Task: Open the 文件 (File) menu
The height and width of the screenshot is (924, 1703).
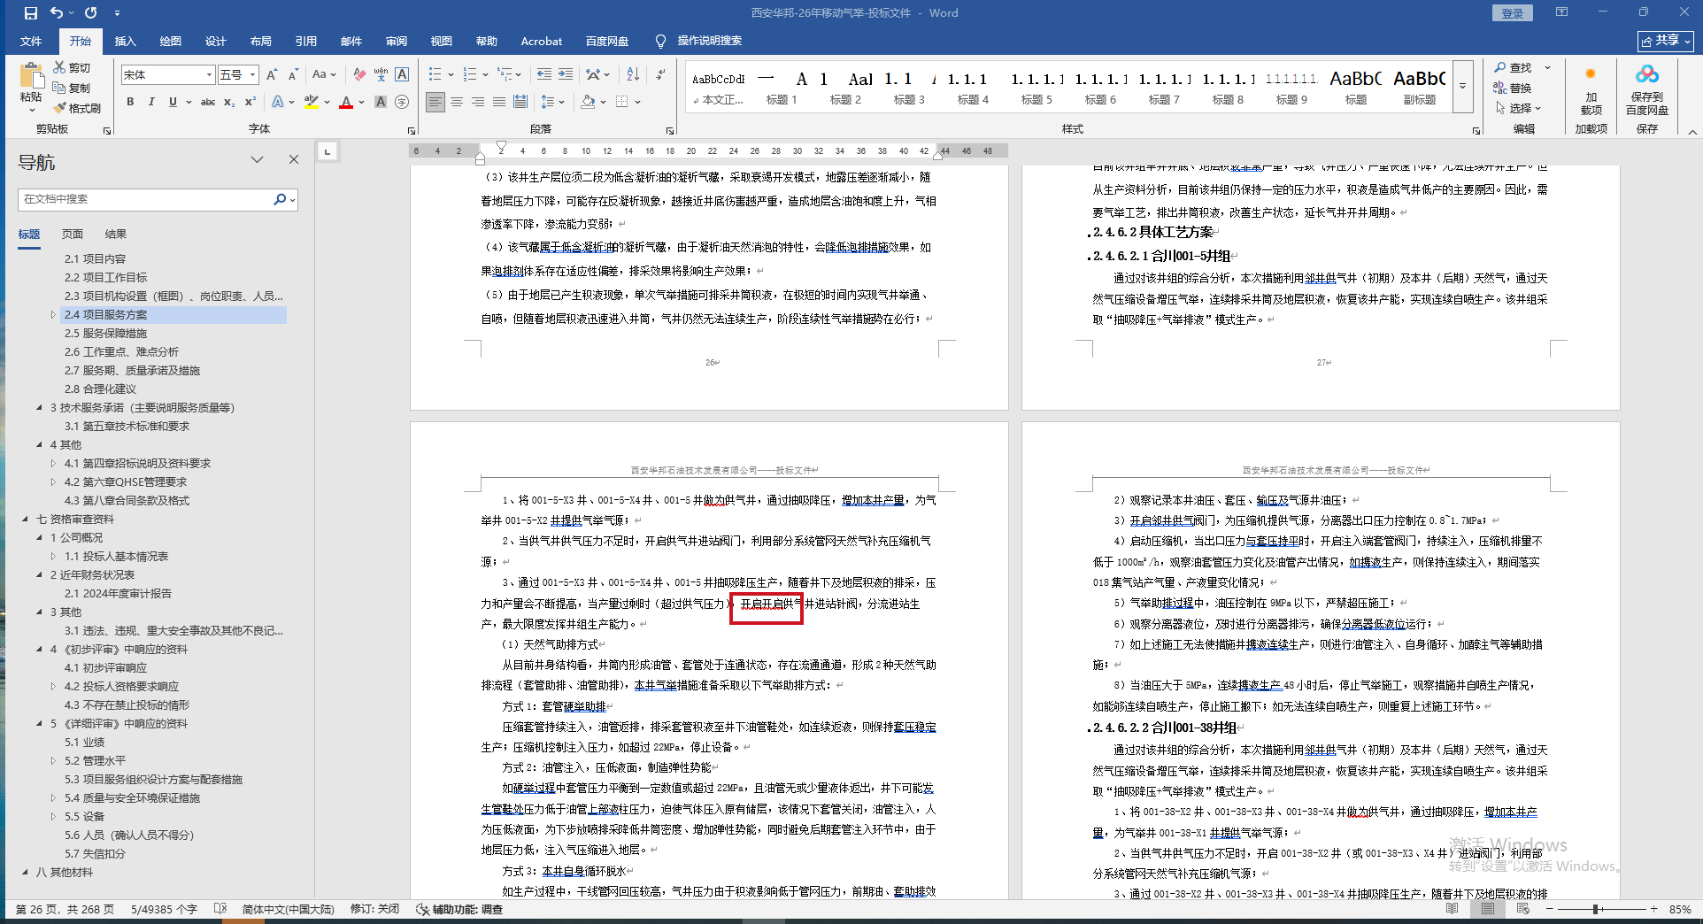Action: point(31,41)
